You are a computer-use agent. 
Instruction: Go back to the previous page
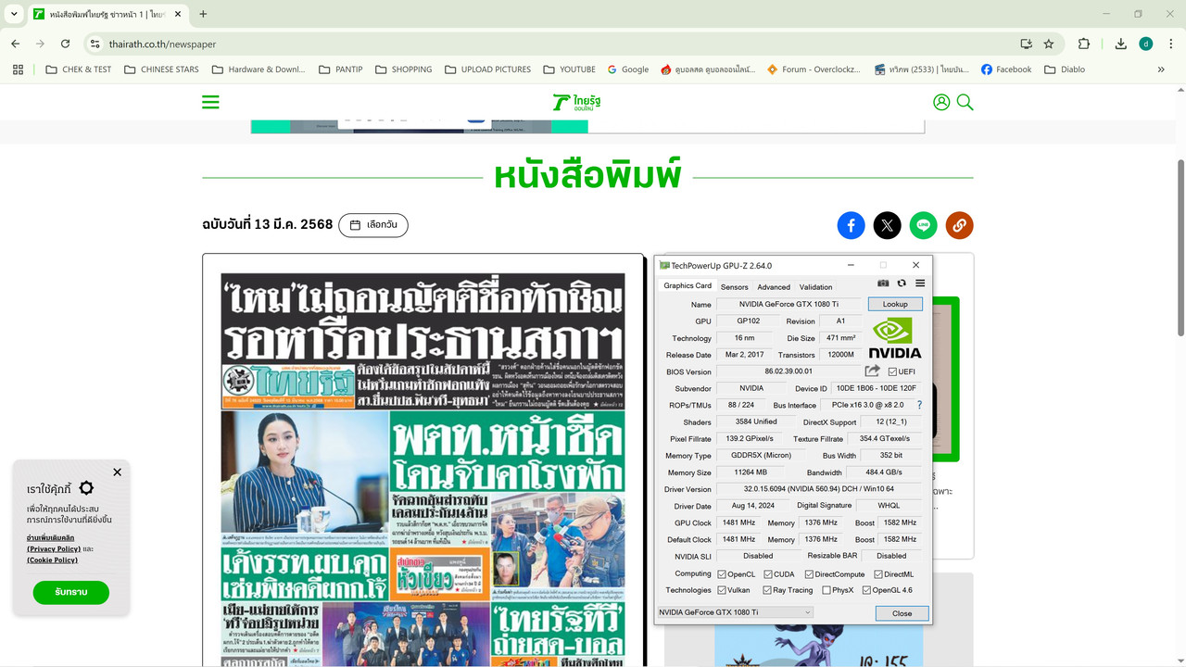coord(15,44)
